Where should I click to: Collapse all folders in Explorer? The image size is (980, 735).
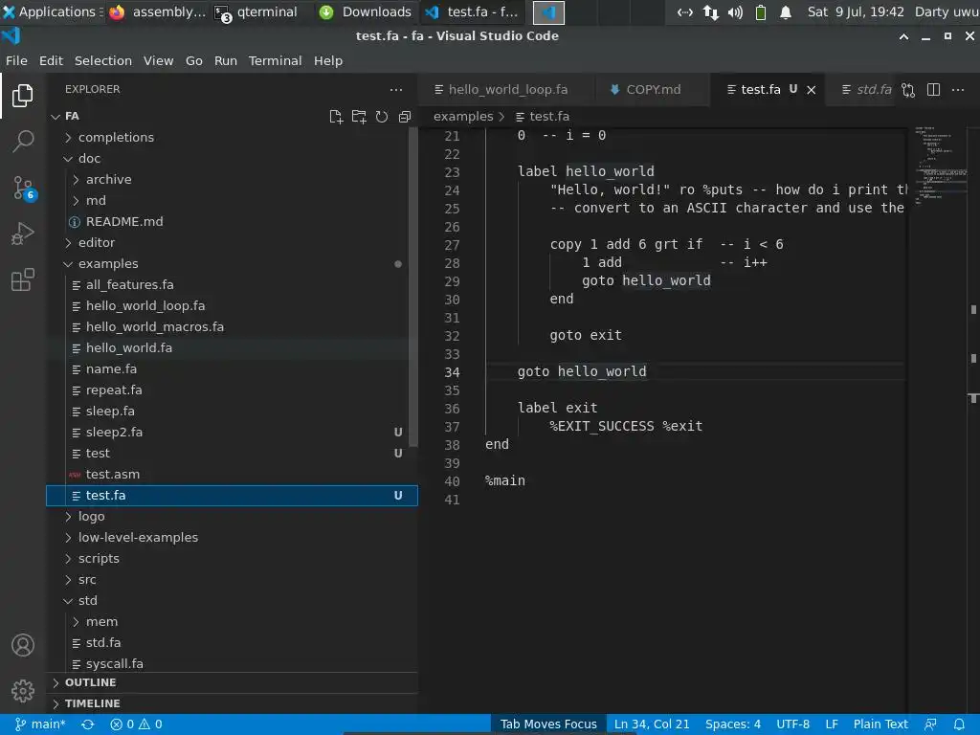coord(405,116)
